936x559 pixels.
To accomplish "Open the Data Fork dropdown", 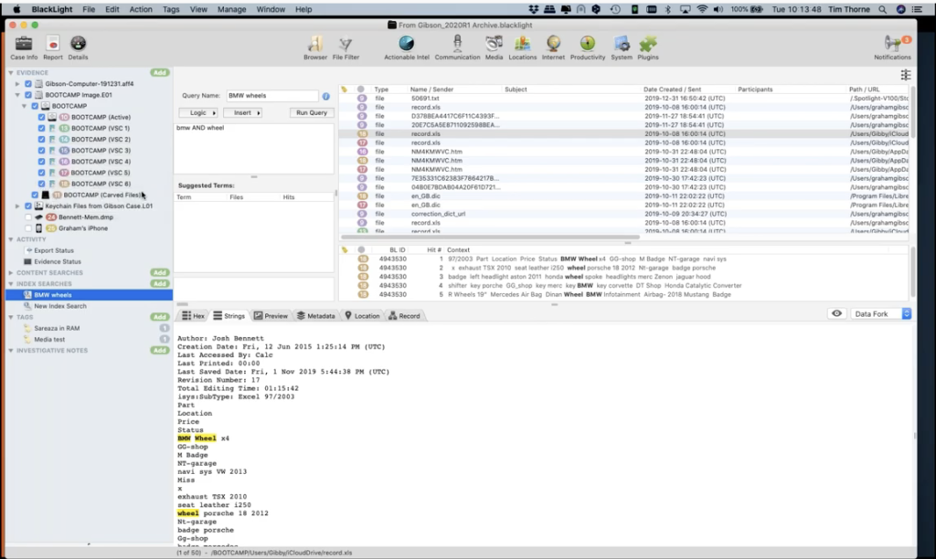I will pyautogui.click(x=882, y=314).
